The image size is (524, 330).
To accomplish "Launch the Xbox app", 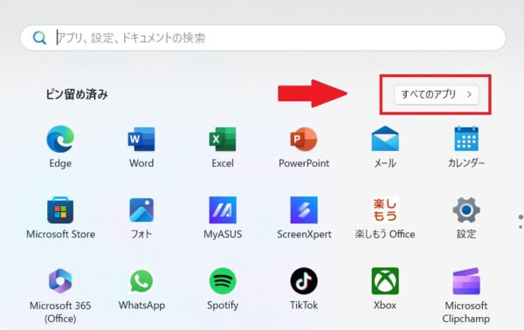I will coord(385,281).
